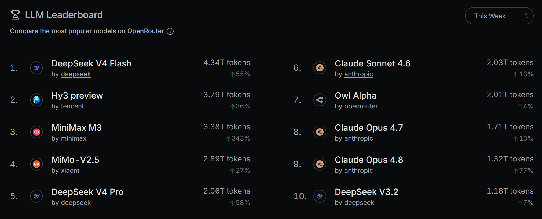Open the DeepSeek V4 Pro model title

pos(87,192)
